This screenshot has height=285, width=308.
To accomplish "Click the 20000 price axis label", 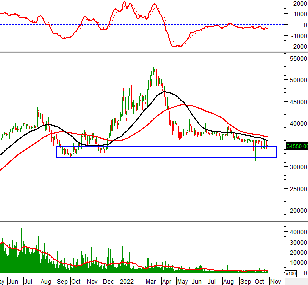I will [297, 211].
